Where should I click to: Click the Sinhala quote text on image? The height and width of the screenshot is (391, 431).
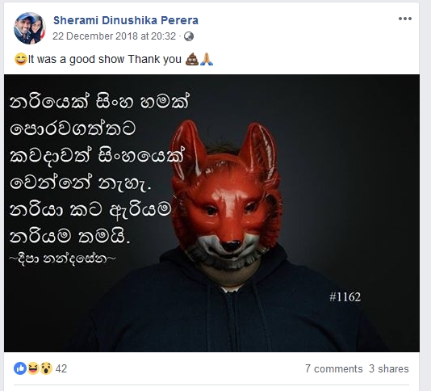tap(99, 169)
